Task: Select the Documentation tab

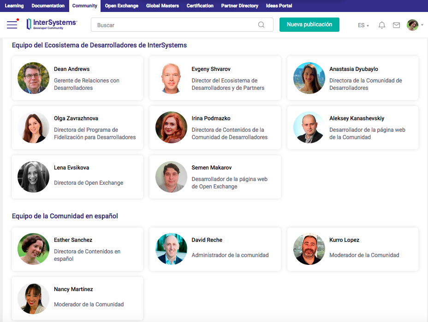Action: [x=48, y=6]
